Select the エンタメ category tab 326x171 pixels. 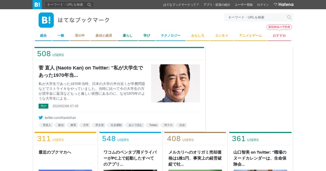pos(222,36)
